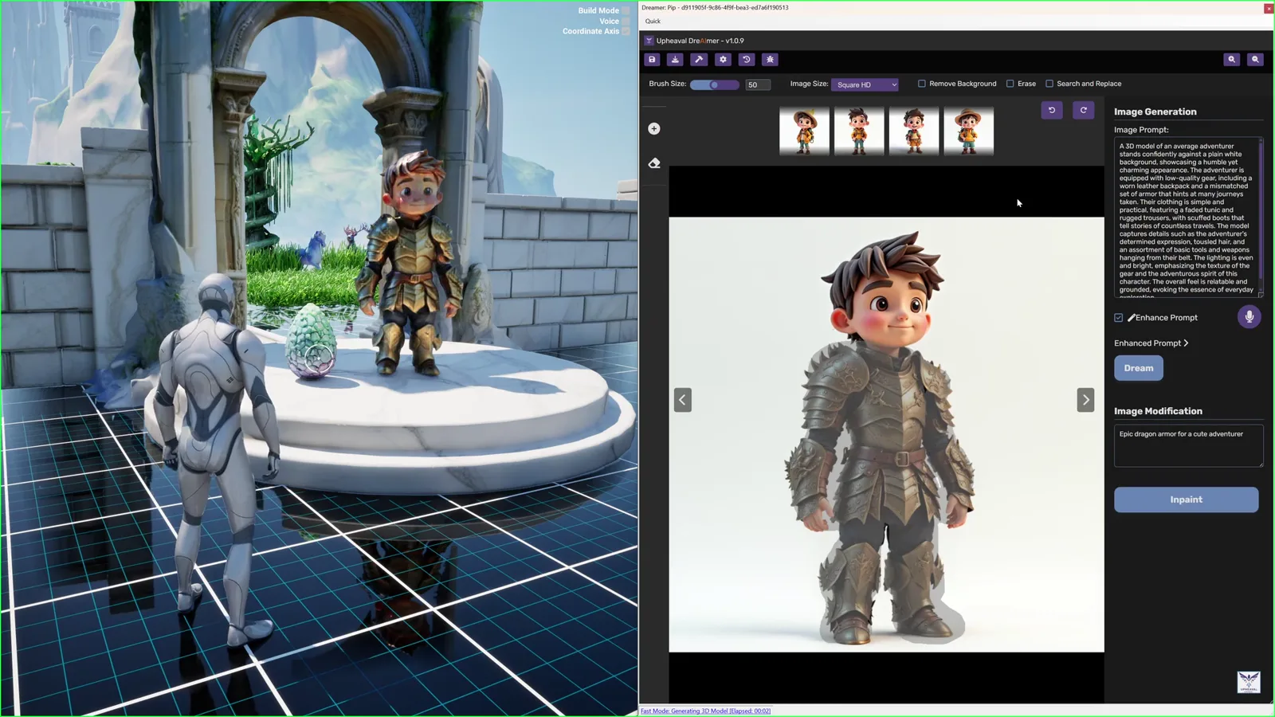The height and width of the screenshot is (717, 1275).
Task: Toggle the Voice checkbox in game view
Action: (x=626, y=21)
